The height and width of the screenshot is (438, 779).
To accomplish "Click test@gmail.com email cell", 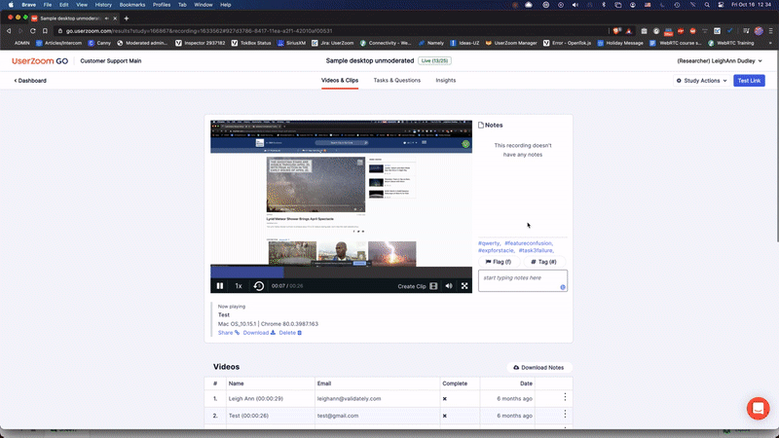I will click(x=338, y=416).
